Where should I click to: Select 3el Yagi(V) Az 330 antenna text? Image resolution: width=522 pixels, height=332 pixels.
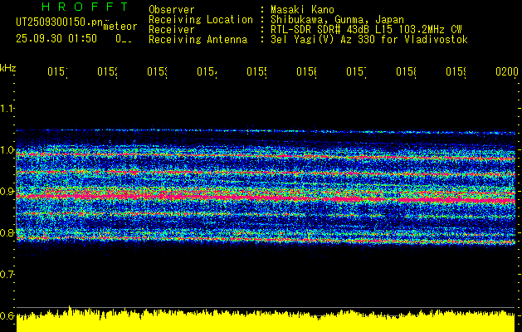pyautogui.click(x=369, y=40)
